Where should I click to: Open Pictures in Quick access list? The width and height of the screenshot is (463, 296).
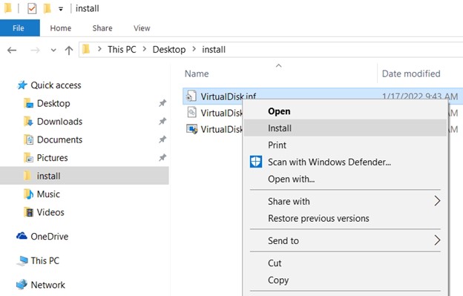point(52,158)
